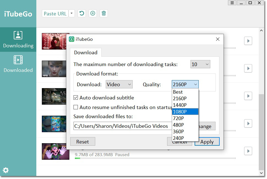Enable Auto resume unfinished tasks on startup
The width and height of the screenshot is (267, 179).
(76, 107)
